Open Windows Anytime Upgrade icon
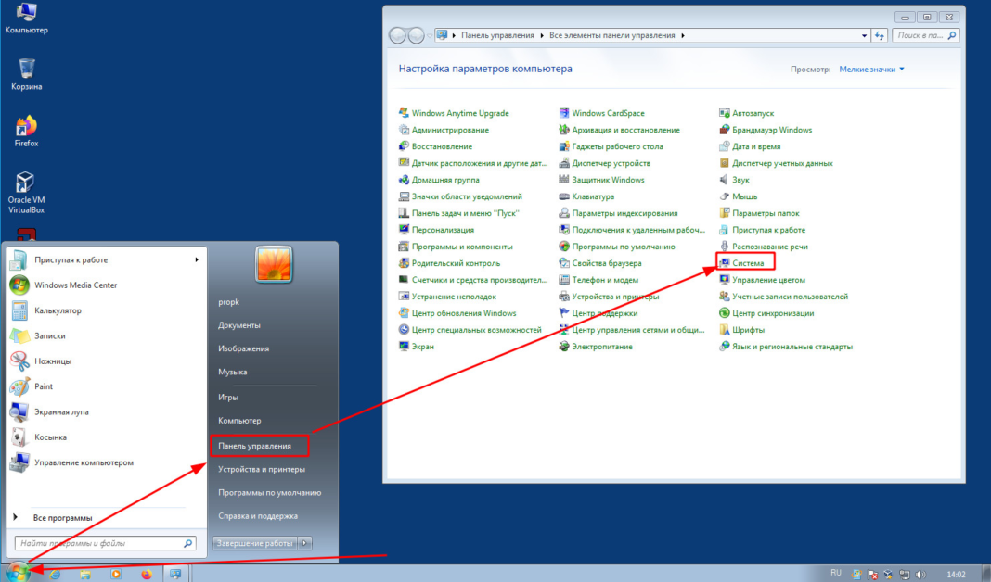The width and height of the screenshot is (991, 582). 404,113
